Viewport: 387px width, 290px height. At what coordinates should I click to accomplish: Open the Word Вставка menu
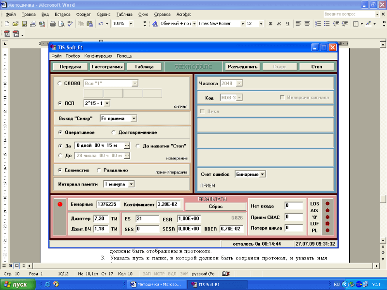[x=62, y=14]
